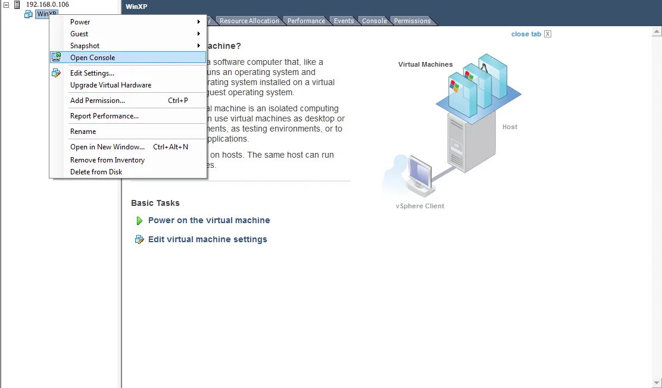The height and width of the screenshot is (388, 662).
Task: Switch to the Permissions tab
Action: [412, 21]
